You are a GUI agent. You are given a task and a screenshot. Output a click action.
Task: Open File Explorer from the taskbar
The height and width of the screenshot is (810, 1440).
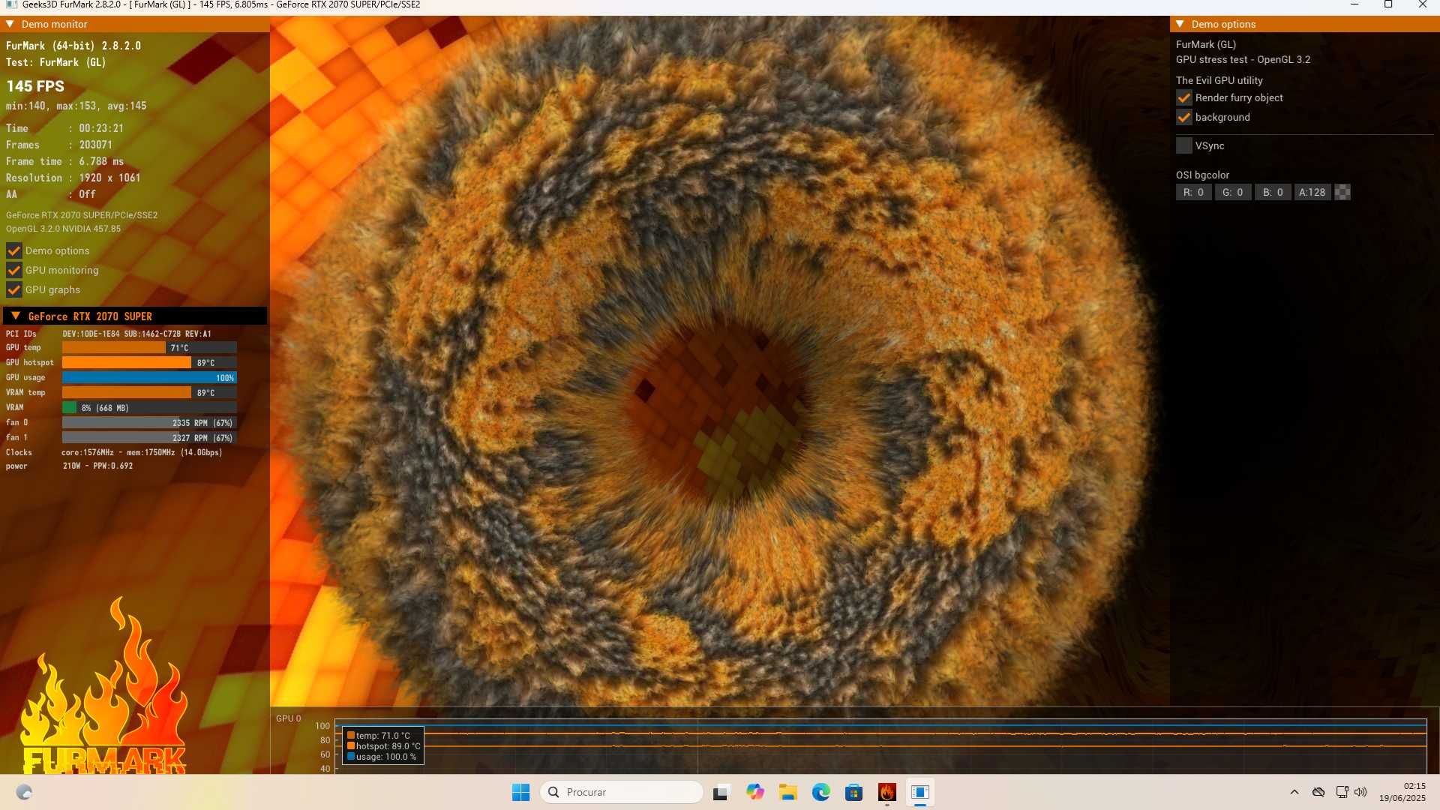pyautogui.click(x=788, y=792)
